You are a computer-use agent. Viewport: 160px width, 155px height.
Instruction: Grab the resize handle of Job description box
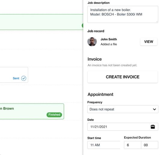(157, 21)
